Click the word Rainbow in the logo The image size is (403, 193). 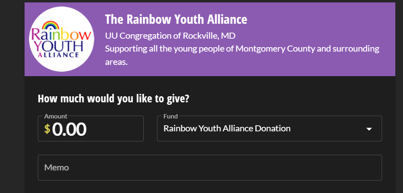61,35
